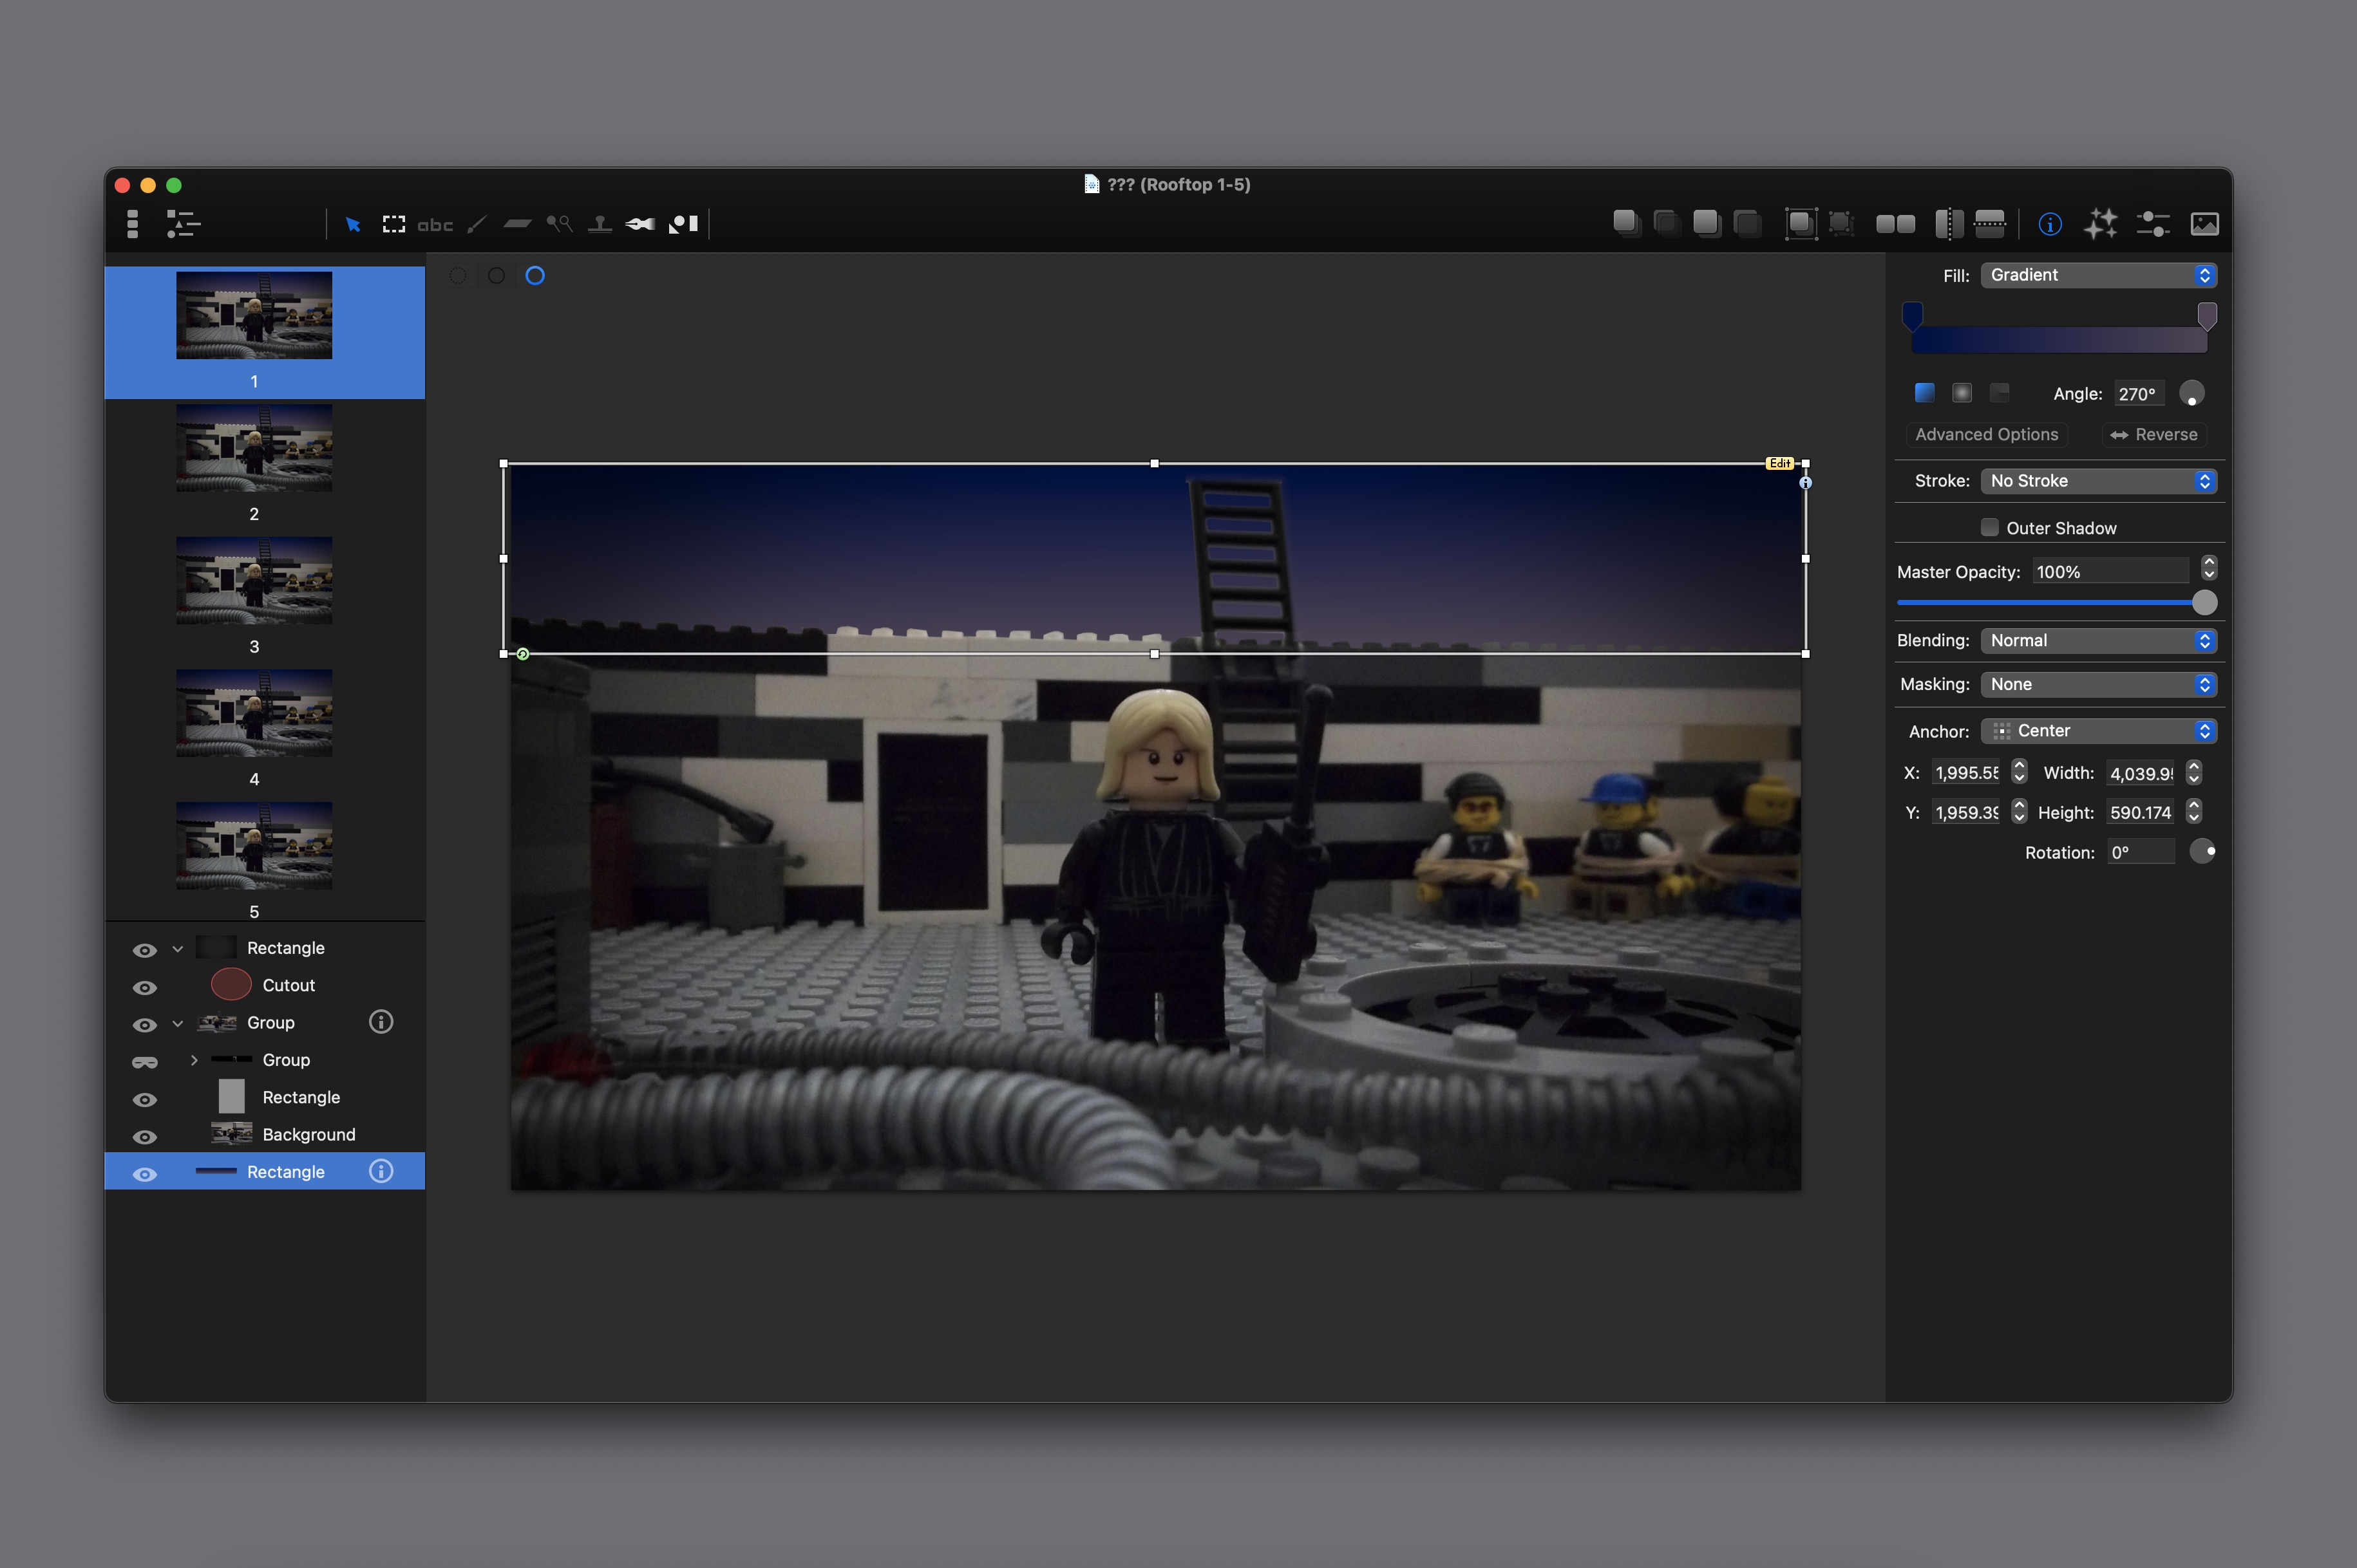Open the effects sparkles panel
Screen dimensions: 2357x1568
coord(2100,224)
